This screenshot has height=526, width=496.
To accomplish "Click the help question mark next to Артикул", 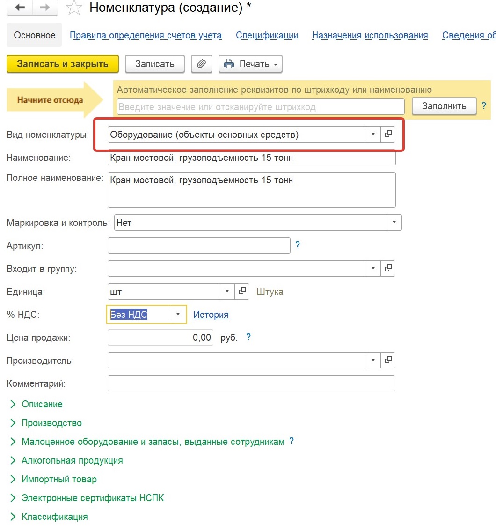I will [298, 245].
